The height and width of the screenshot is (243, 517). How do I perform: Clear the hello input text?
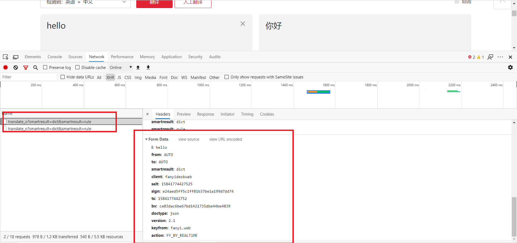click(x=243, y=24)
